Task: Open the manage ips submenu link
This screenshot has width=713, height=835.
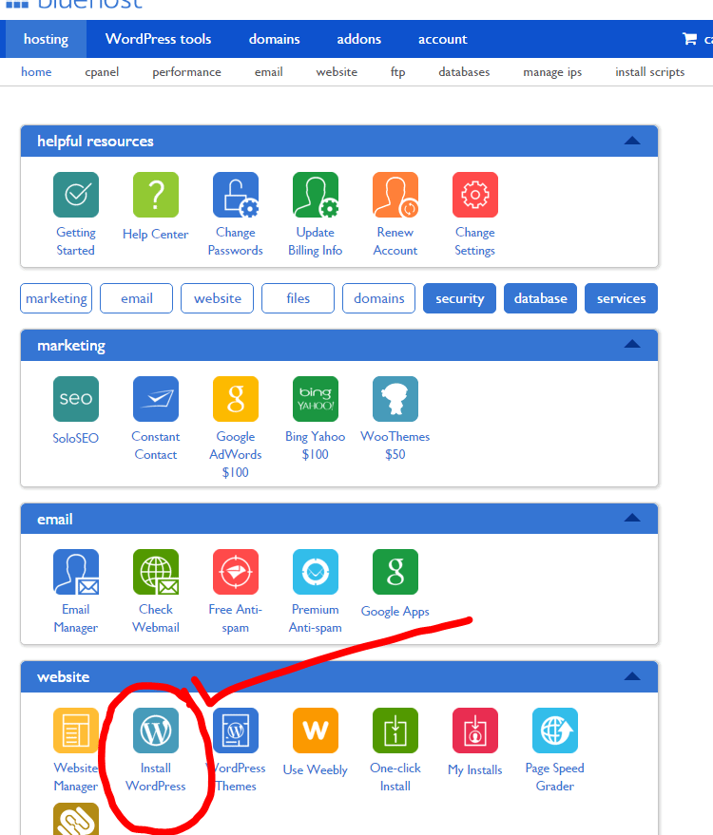Action: (x=552, y=72)
